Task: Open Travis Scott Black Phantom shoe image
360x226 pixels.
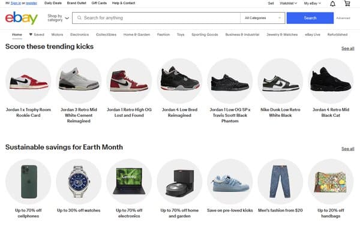Action: [230, 81]
